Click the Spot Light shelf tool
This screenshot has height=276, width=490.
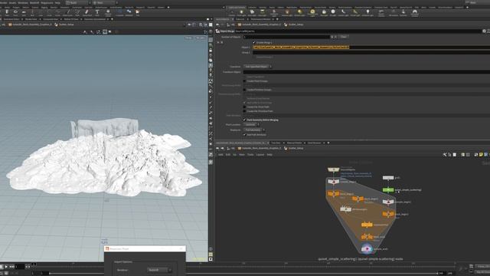coord(252,12)
